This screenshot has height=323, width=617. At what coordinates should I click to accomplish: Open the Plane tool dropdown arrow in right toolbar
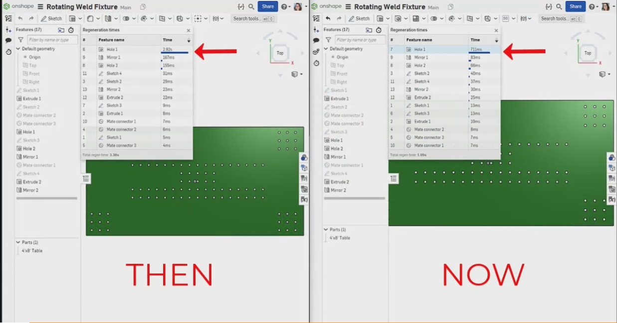pyautogui.click(x=477, y=19)
